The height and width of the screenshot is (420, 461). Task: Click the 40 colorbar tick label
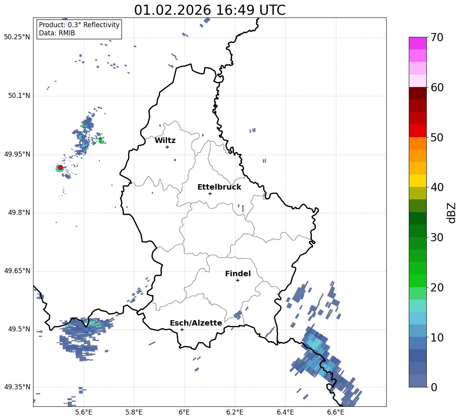coord(437,187)
